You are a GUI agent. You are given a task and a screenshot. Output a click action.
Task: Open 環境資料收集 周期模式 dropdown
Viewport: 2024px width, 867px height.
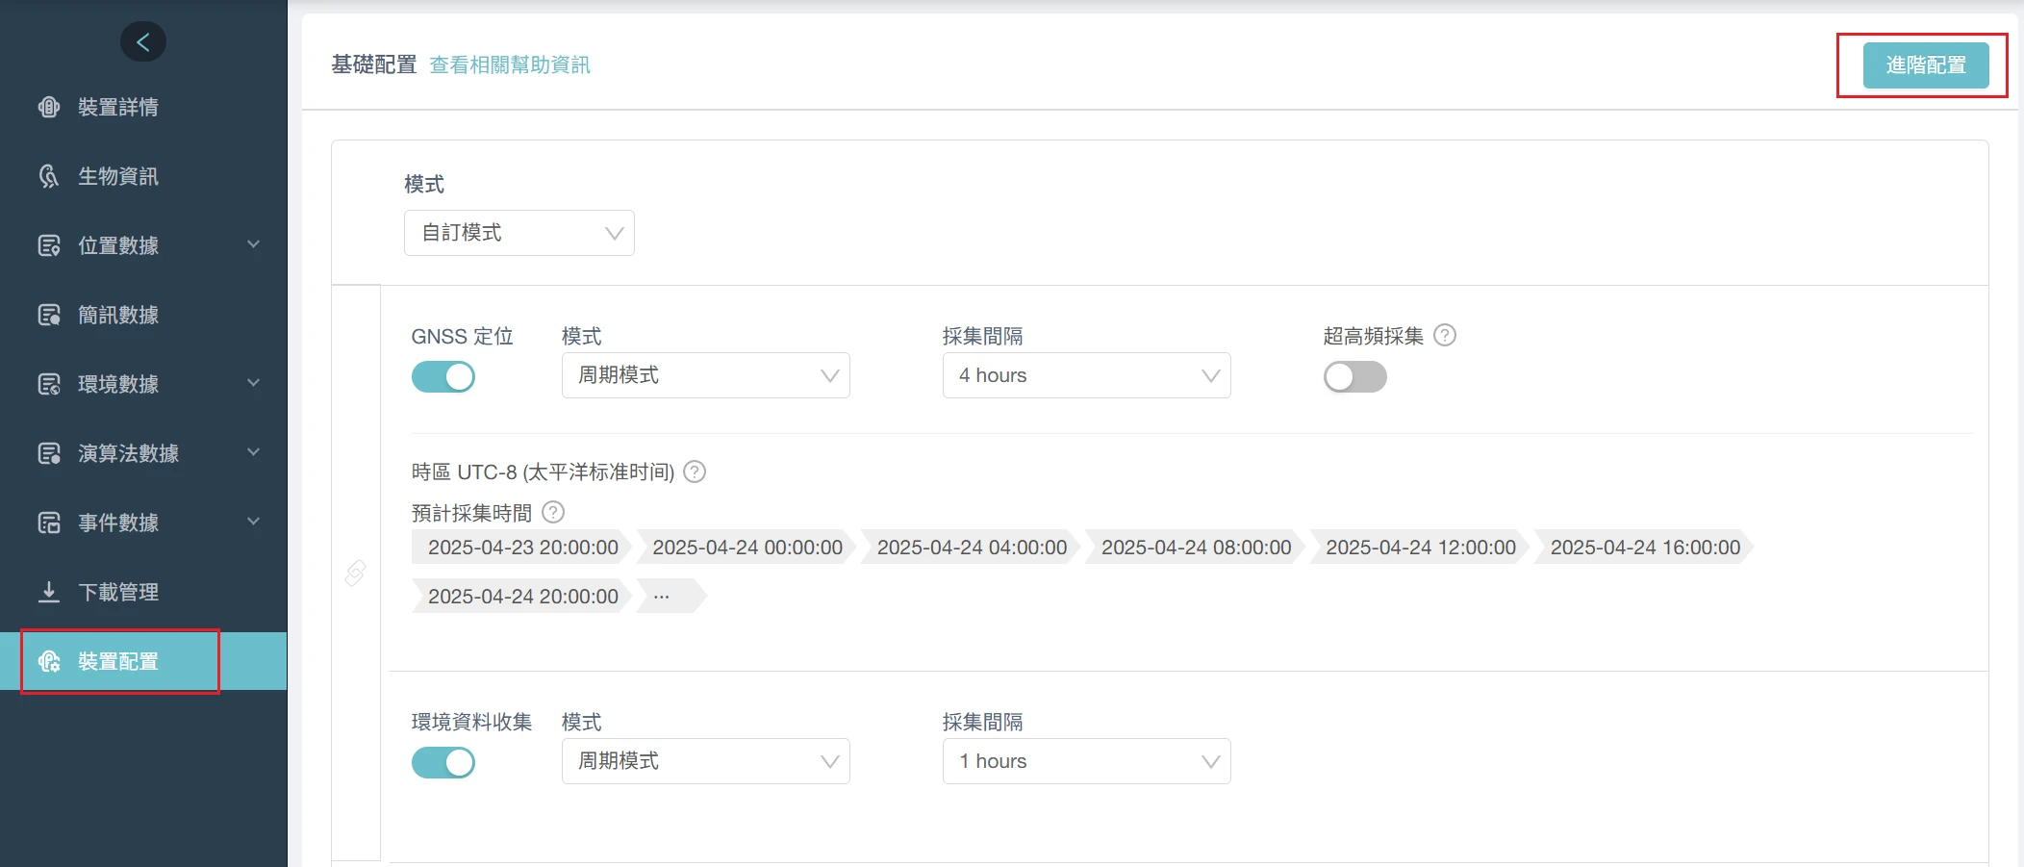pyautogui.click(x=706, y=761)
